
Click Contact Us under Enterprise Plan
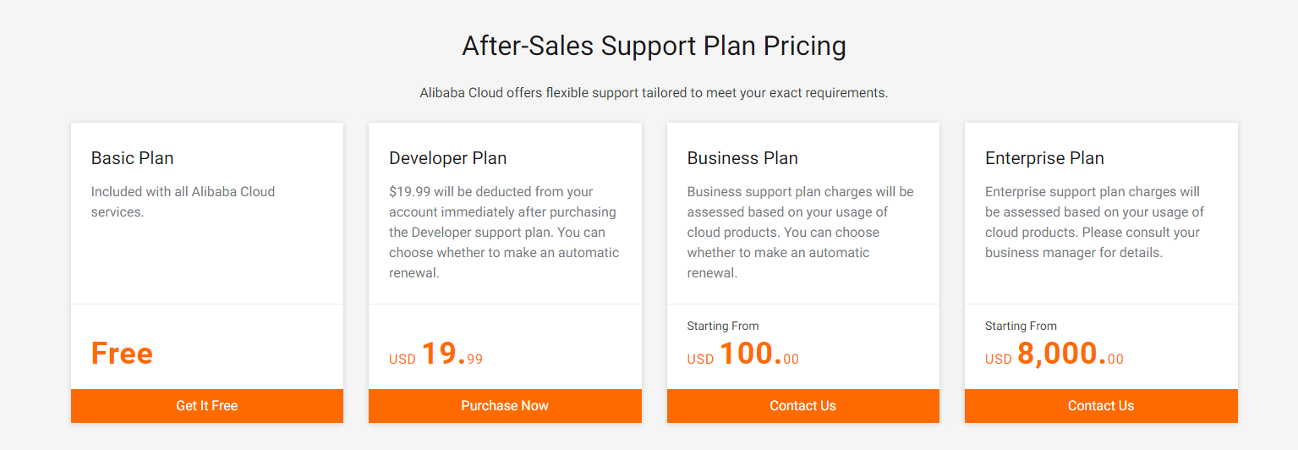(1101, 406)
